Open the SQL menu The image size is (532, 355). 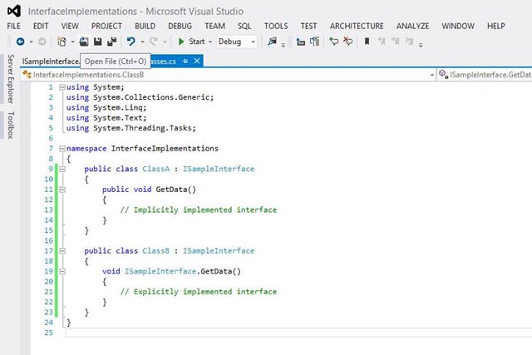click(x=244, y=26)
